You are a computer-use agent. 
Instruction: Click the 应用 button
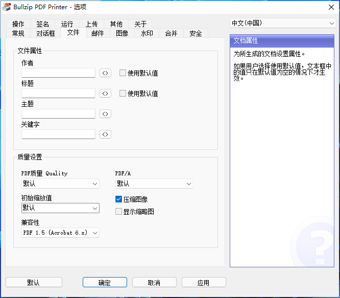204,283
